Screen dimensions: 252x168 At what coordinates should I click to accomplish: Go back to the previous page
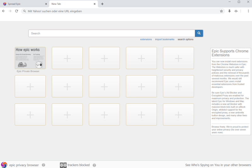click(3, 11)
